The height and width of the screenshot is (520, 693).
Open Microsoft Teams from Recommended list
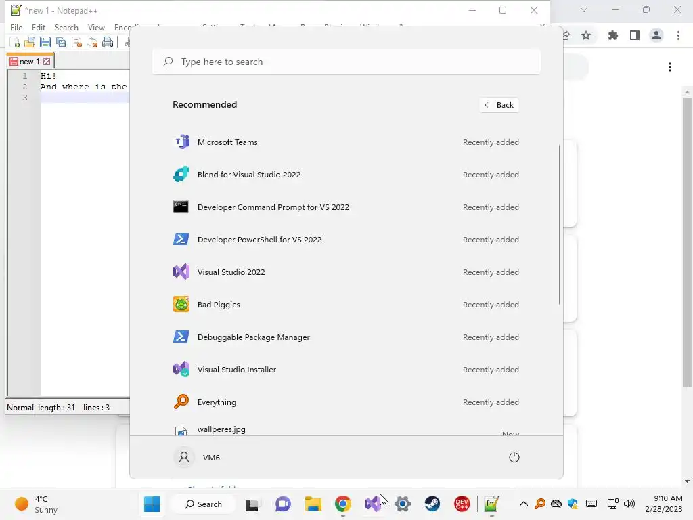click(x=346, y=142)
